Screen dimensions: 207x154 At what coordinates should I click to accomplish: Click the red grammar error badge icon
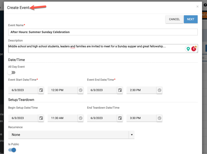click(194, 49)
